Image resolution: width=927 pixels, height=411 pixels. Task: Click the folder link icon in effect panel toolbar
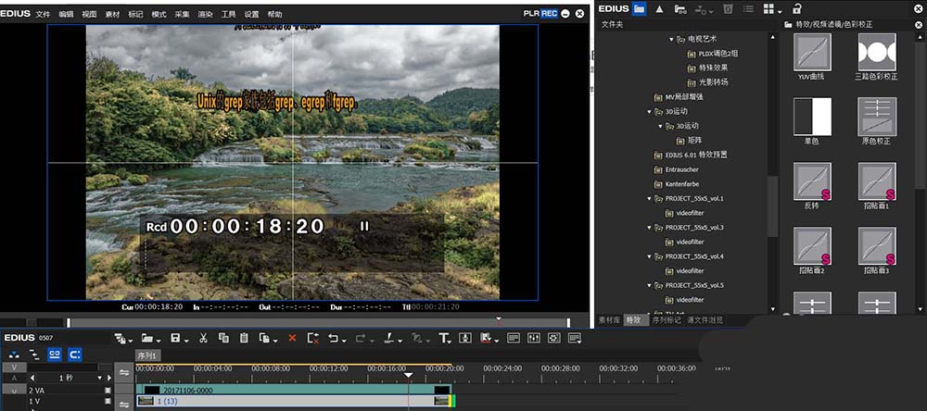click(680, 9)
